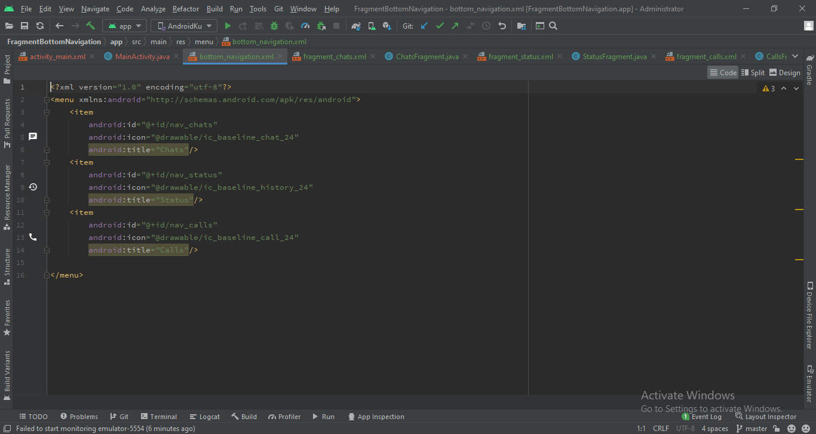Open Search Everywhere magnifier icon
This screenshot has height=434, width=816.
click(553, 26)
